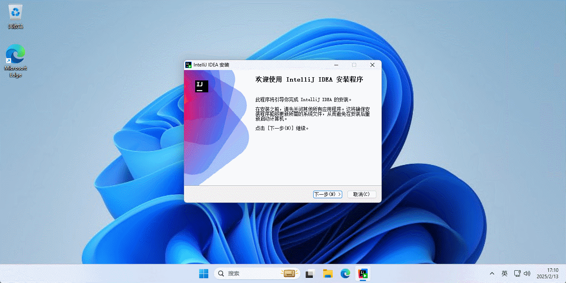The image size is (566, 283).
Task: Click the 下一步(N) button in installer
Action: pyautogui.click(x=328, y=194)
